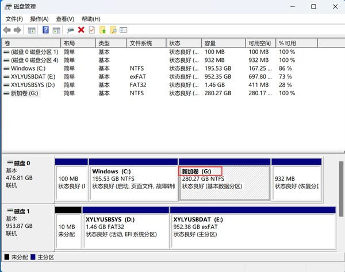The image size is (345, 272).
Task: Click the red X delete icon
Action: (81, 30)
